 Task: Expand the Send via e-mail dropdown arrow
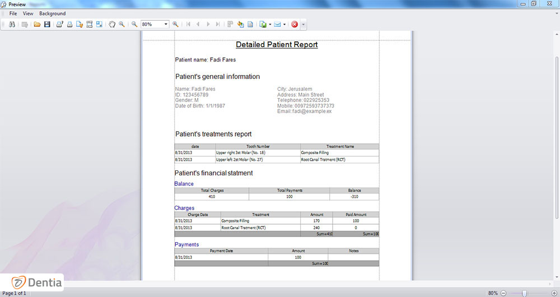[284, 25]
